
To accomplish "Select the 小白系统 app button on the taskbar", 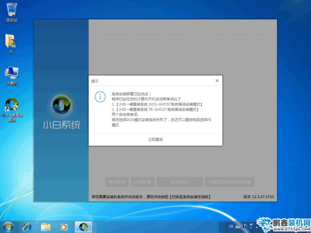I will [84, 227].
